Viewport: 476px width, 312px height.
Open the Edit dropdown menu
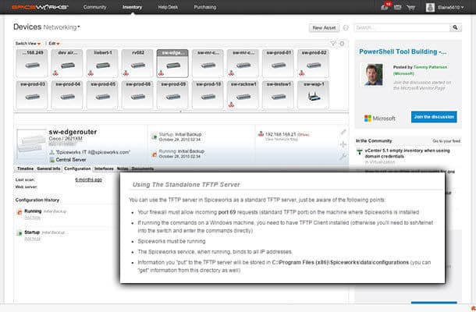54,44
